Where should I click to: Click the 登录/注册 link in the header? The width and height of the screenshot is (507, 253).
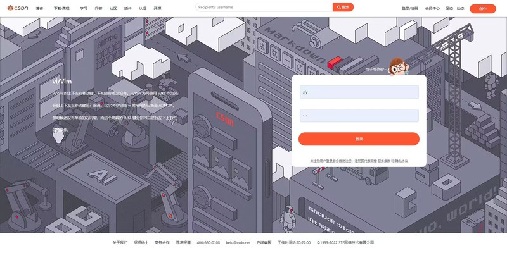[x=409, y=9]
